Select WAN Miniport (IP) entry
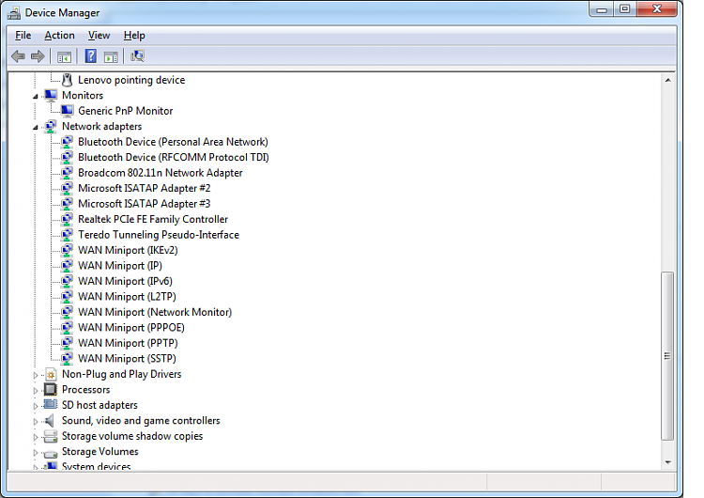The height and width of the screenshot is (498, 704). [x=120, y=266]
